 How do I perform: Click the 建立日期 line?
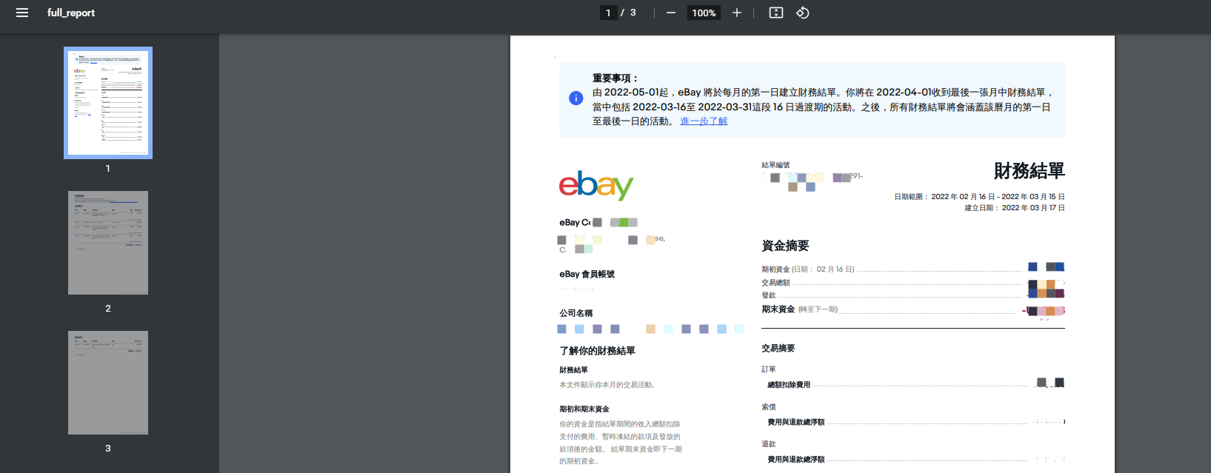pyautogui.click(x=1015, y=208)
